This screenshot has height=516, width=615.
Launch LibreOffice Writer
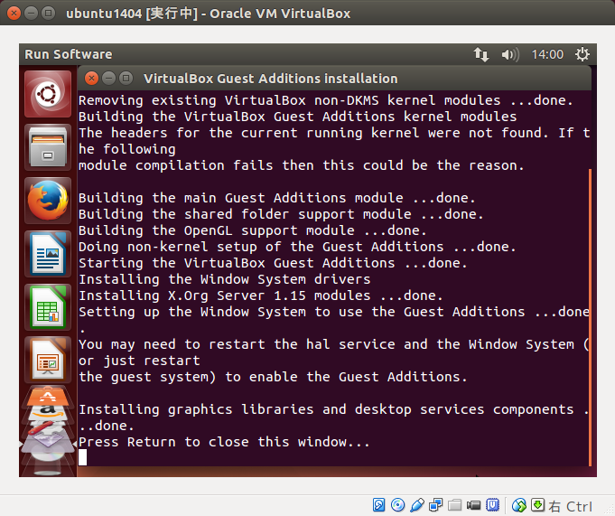click(x=48, y=254)
